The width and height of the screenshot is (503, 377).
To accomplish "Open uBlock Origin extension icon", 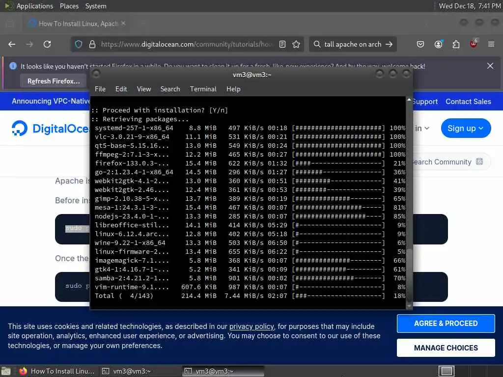I will [x=474, y=44].
